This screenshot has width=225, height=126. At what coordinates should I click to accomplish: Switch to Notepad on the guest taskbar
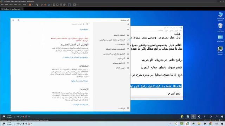tap(188, 117)
